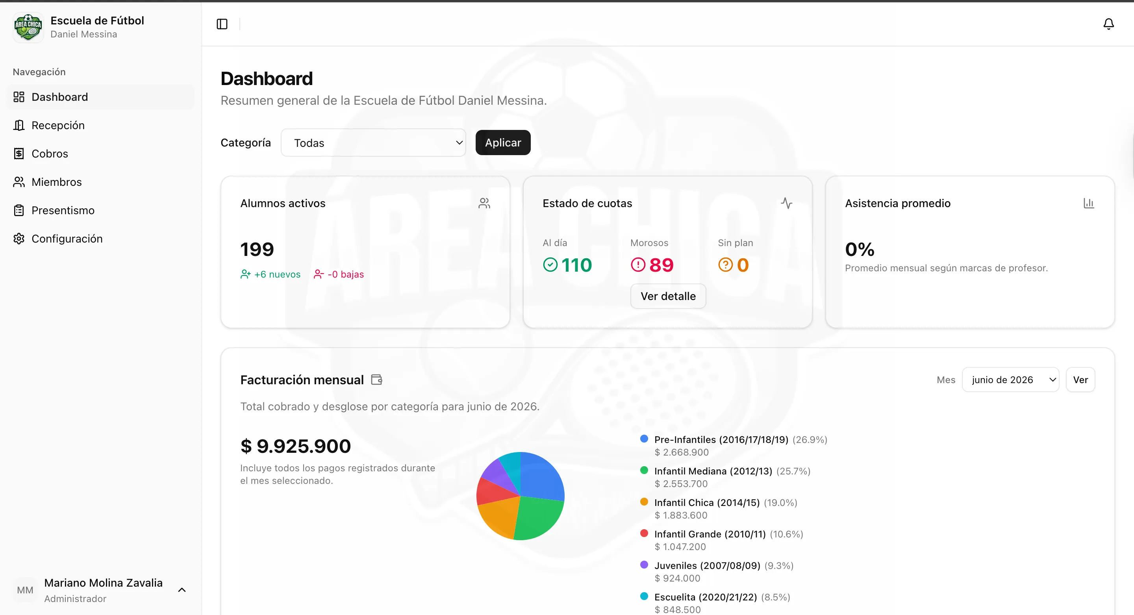Click the Ver button next to month selector
This screenshot has height=615, width=1134.
click(x=1080, y=380)
